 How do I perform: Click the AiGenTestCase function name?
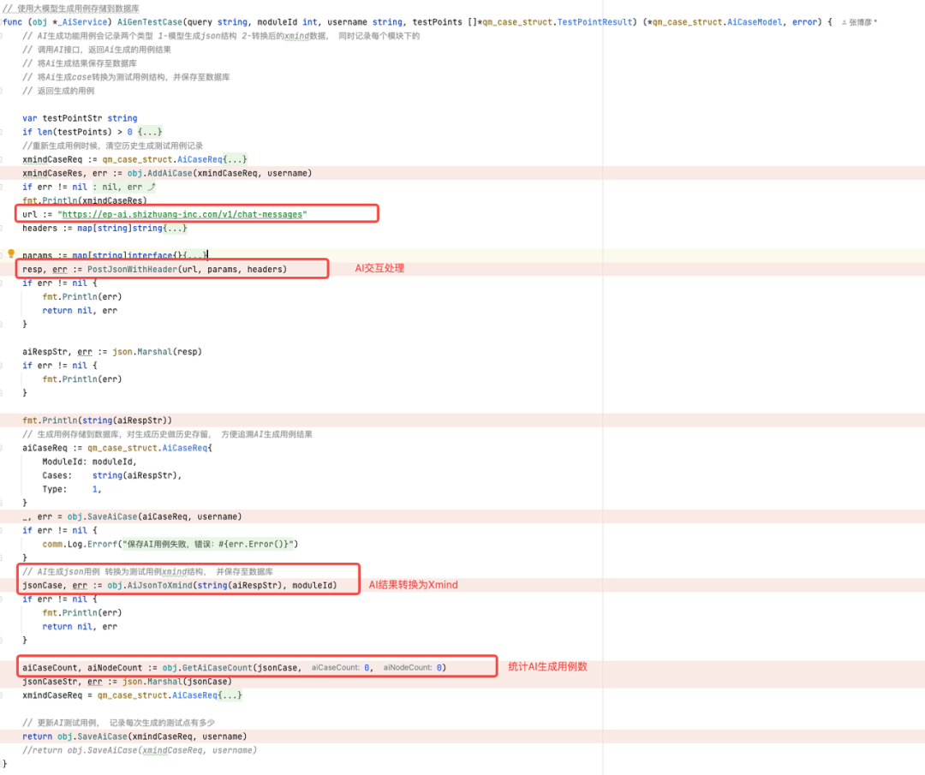point(150,22)
